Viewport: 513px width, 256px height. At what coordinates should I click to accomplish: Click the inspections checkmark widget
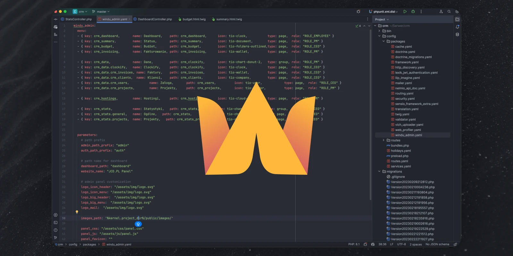coord(358,26)
